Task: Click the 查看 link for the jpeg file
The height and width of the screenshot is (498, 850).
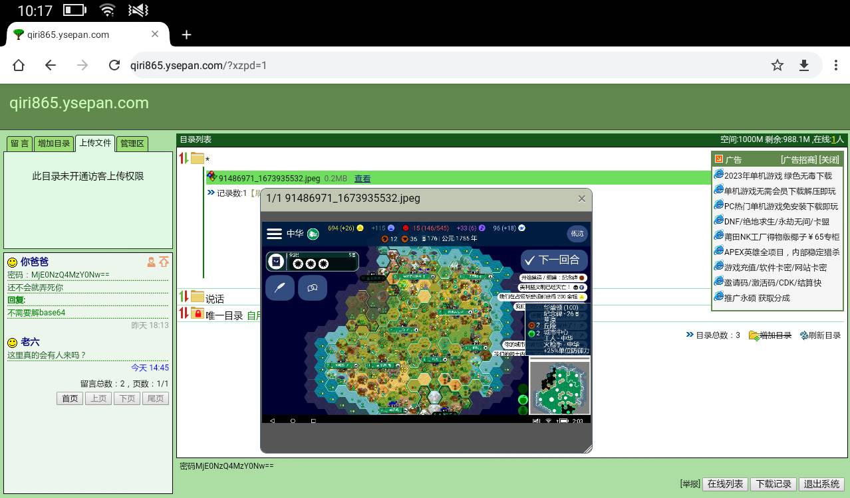Action: point(362,179)
